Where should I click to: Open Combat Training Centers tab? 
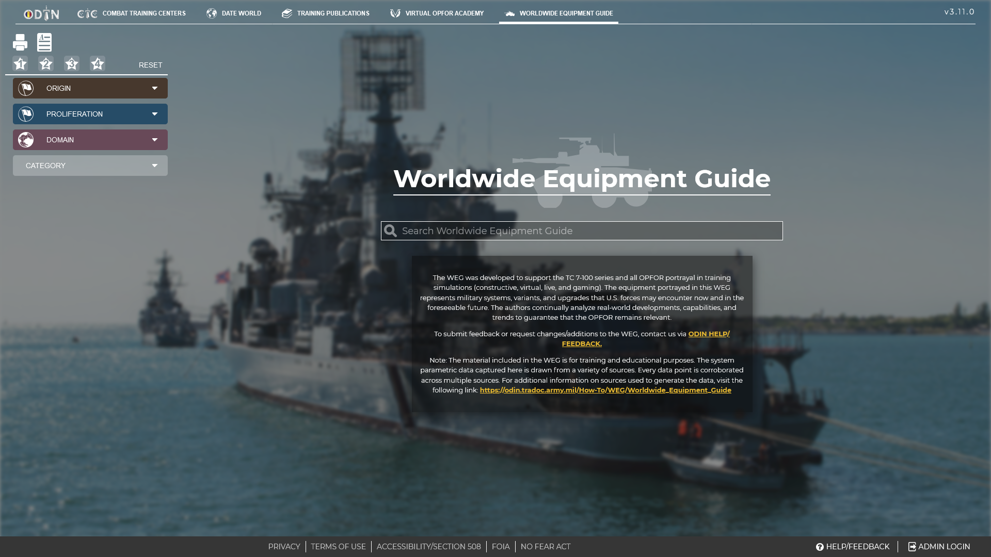pos(131,13)
